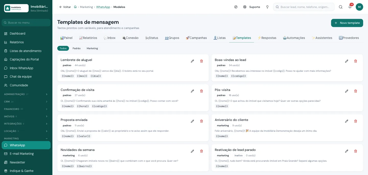
Task: Open the Grupos tab
Action: point(172,38)
